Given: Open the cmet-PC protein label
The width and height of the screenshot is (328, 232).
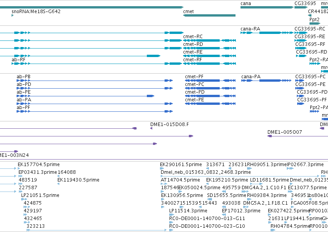Looking at the screenshot, I should pyautogui.click(x=195, y=84).
